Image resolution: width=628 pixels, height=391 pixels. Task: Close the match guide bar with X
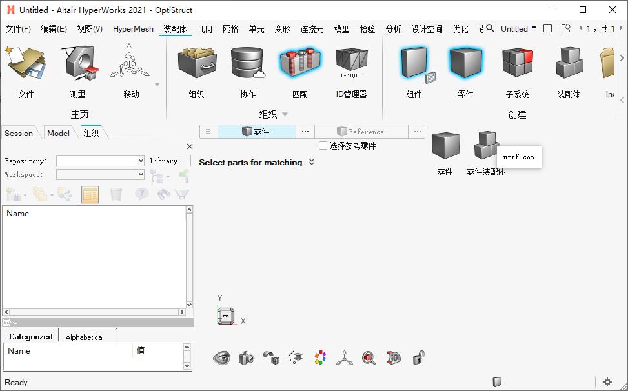pyautogui.click(x=189, y=146)
